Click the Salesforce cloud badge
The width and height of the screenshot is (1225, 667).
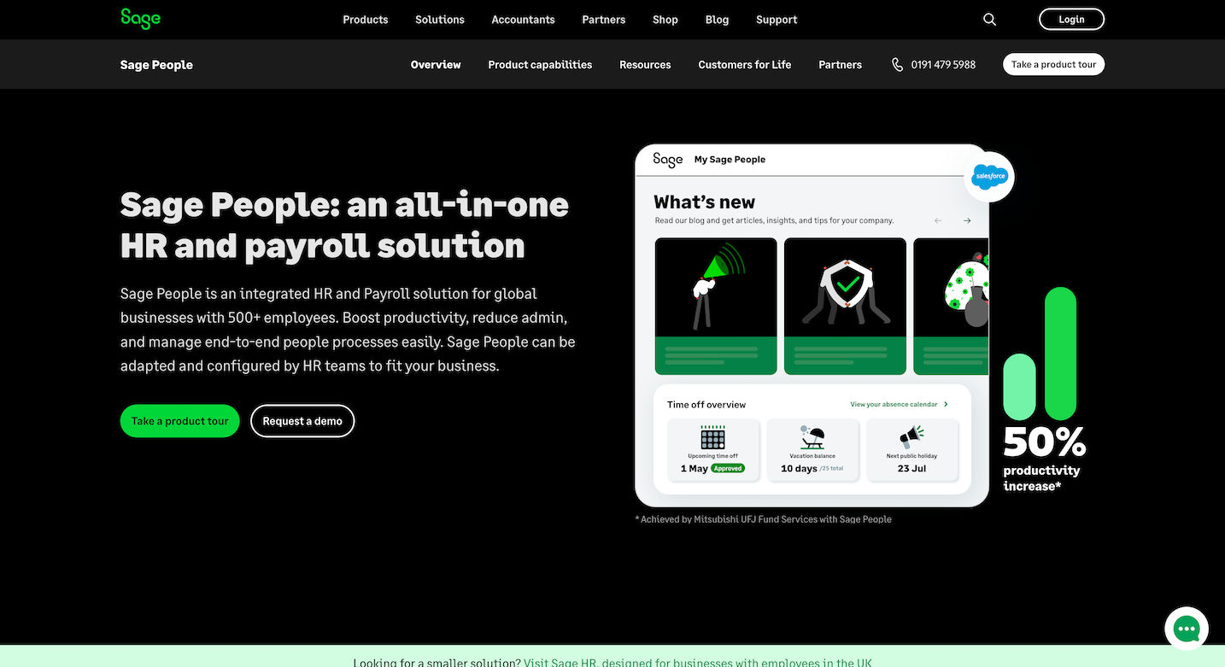989,177
